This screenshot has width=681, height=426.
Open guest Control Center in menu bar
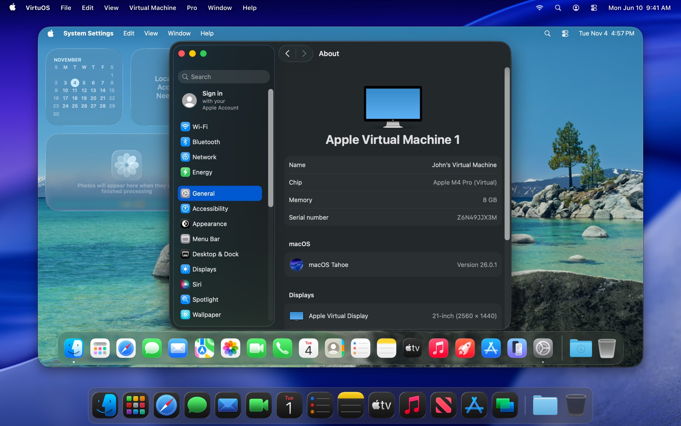click(x=565, y=34)
